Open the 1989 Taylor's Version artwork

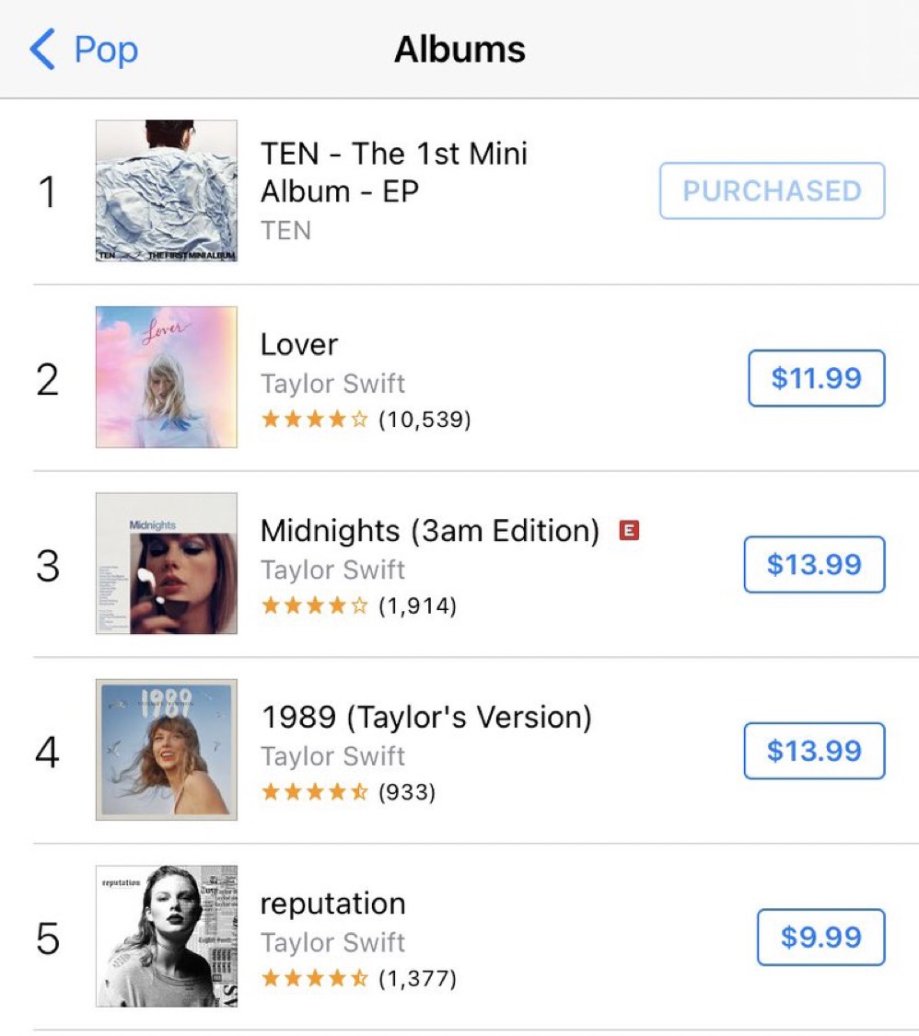(x=167, y=750)
